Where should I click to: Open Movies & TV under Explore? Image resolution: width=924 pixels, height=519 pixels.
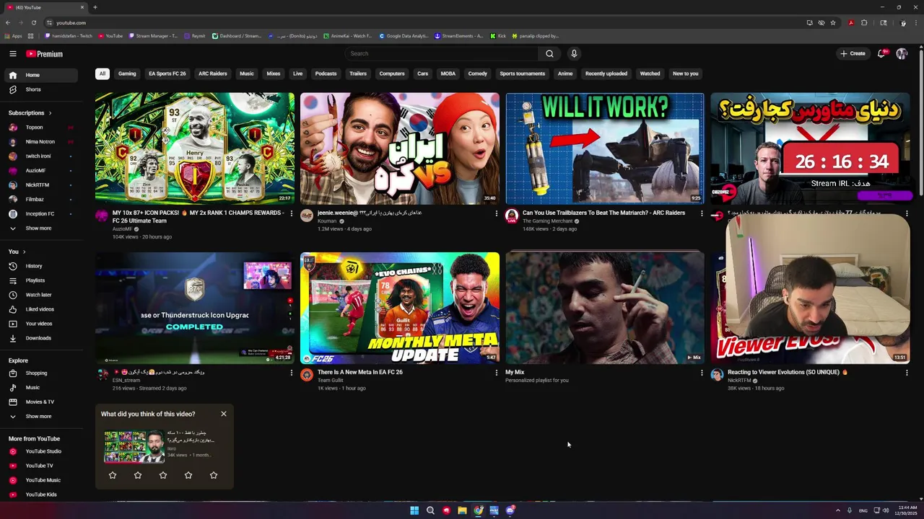coord(39,402)
